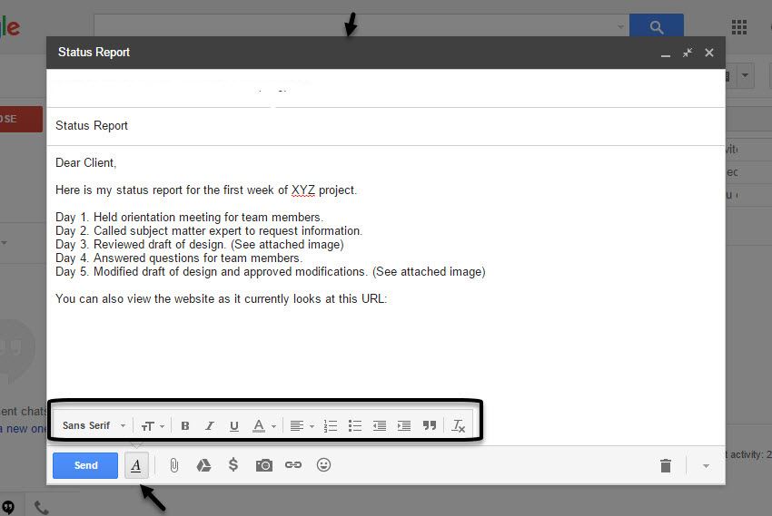Open the Sans Serif font dropdown
Image resolution: width=772 pixels, height=516 pixels.
click(x=94, y=425)
